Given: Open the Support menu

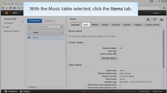Looking at the screenshot, I should pyautogui.click(x=157, y=13).
